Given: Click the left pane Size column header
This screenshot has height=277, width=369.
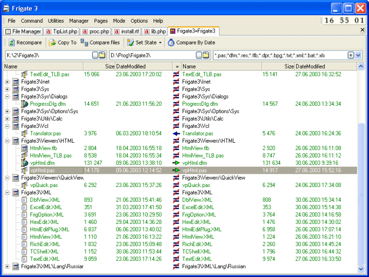Looking at the screenshot, I should point(99,66).
